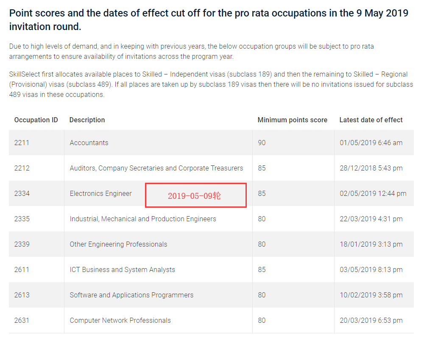Click the Latest date of effect header
Image resolution: width=424 pixels, height=338 pixels.
[371, 120]
